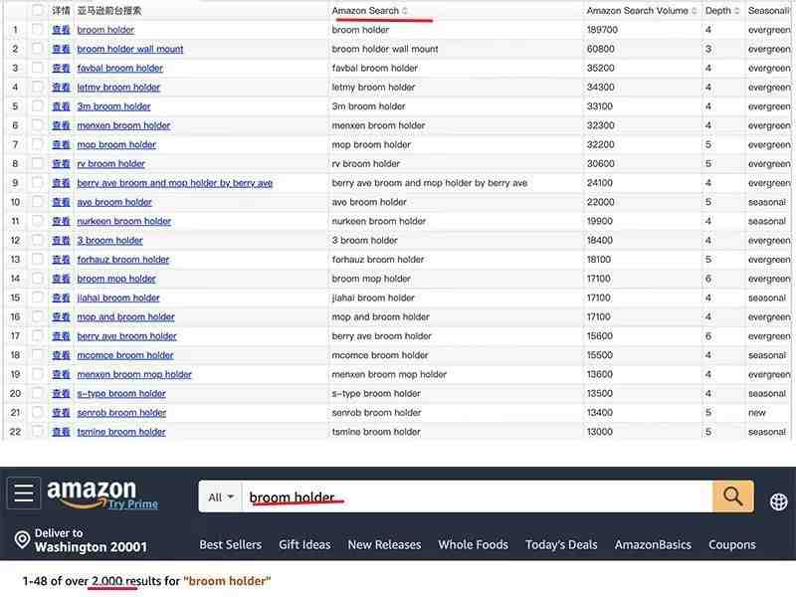Click the senrob broom holder link
Image resolution: width=796 pixels, height=597 pixels.
pos(121,413)
